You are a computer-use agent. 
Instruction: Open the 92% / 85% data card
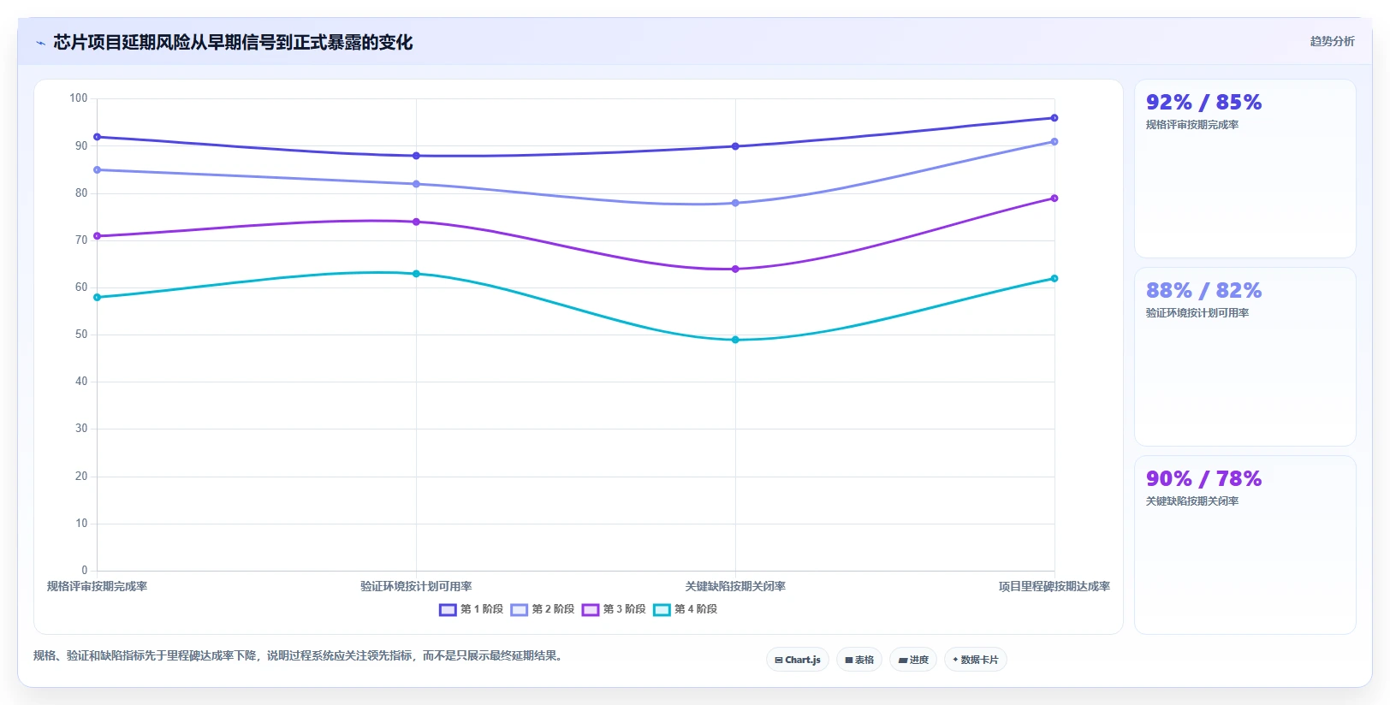pos(1244,169)
